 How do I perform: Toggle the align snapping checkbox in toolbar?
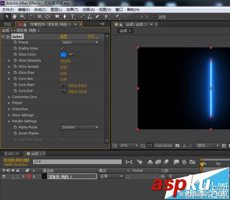coord(155,17)
